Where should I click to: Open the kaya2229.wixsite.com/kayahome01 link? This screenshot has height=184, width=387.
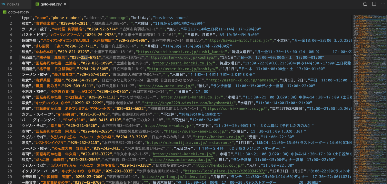coord(189,103)
